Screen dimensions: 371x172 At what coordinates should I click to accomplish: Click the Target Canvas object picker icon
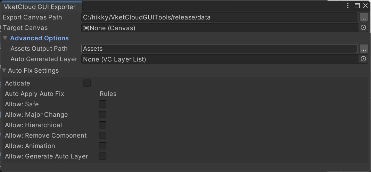[363, 28]
